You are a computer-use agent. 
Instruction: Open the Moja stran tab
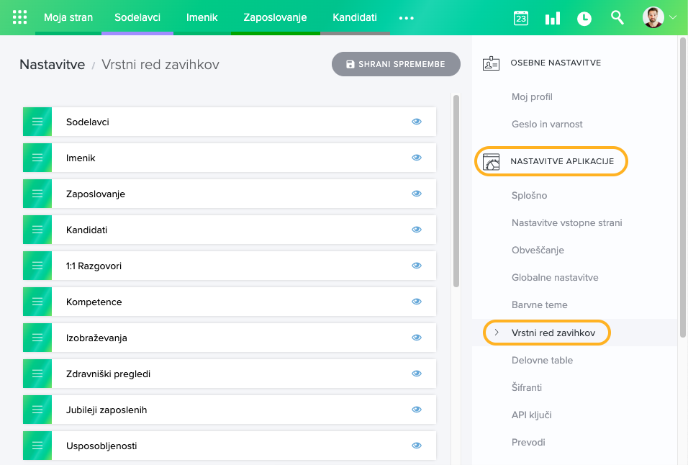click(x=68, y=17)
